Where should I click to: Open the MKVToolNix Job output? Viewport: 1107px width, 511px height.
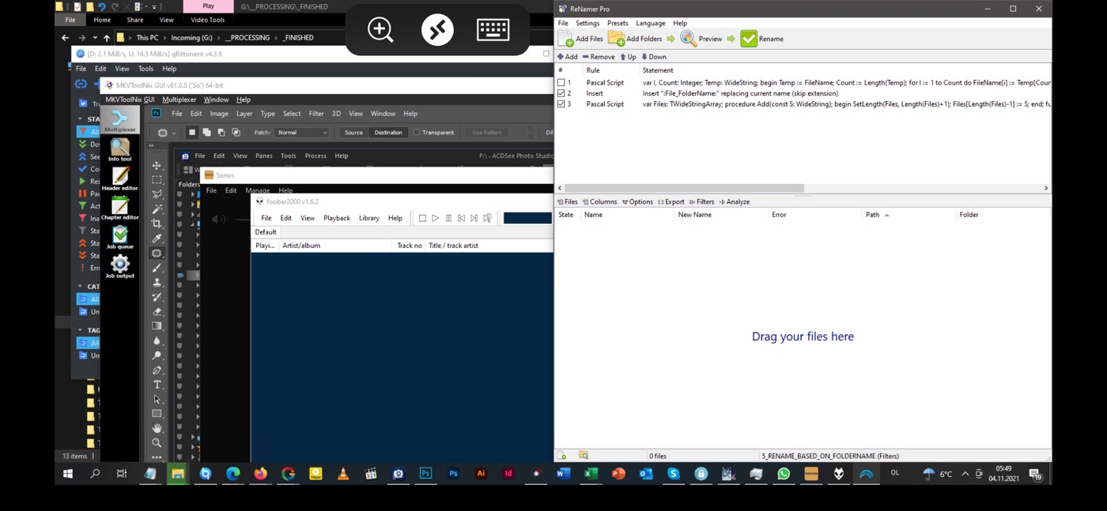(x=119, y=267)
